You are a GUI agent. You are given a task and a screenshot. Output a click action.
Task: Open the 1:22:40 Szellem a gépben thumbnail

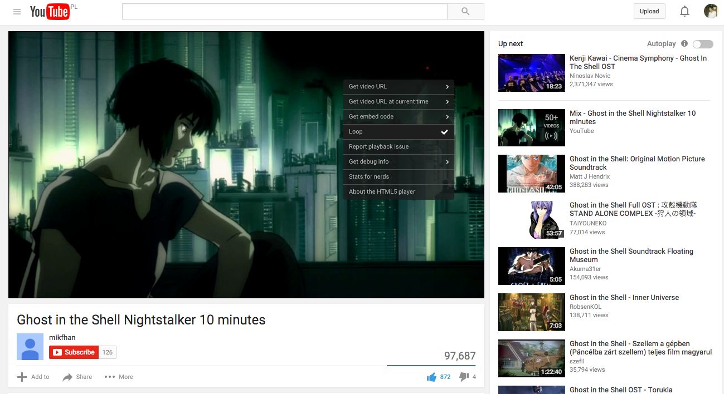(x=532, y=358)
